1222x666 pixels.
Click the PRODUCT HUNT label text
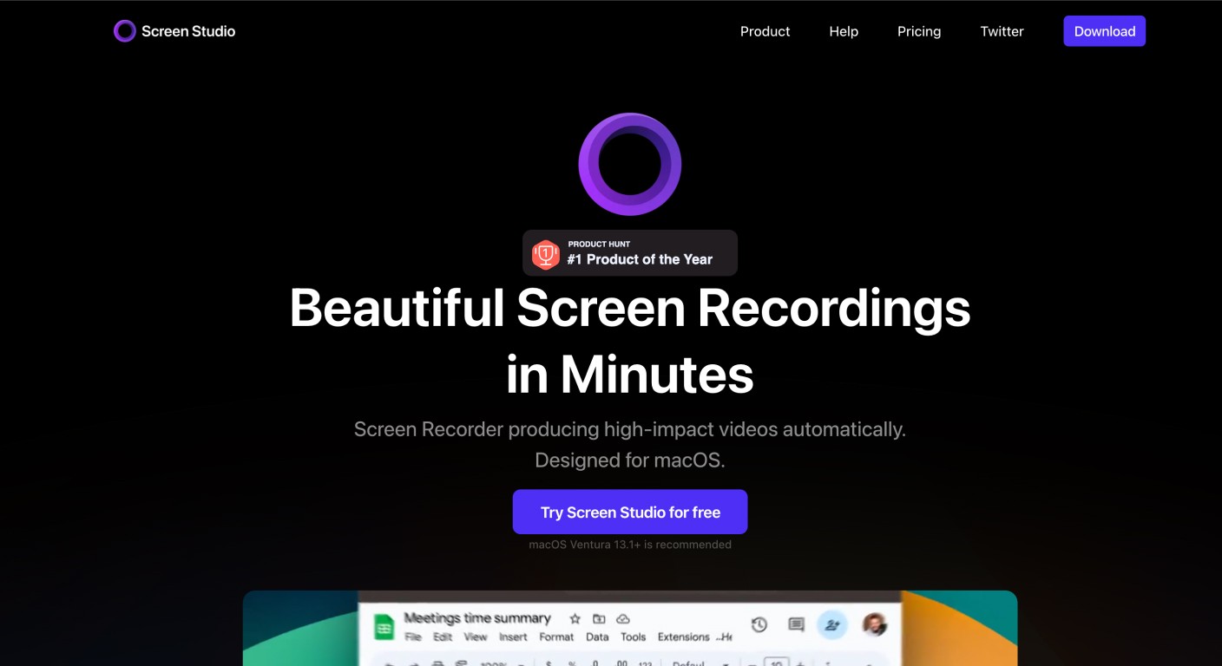[600, 245]
